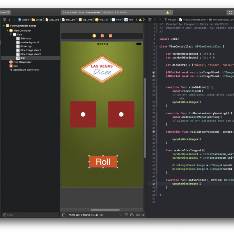Jump to next issue in storyboard

tap(144, 20)
